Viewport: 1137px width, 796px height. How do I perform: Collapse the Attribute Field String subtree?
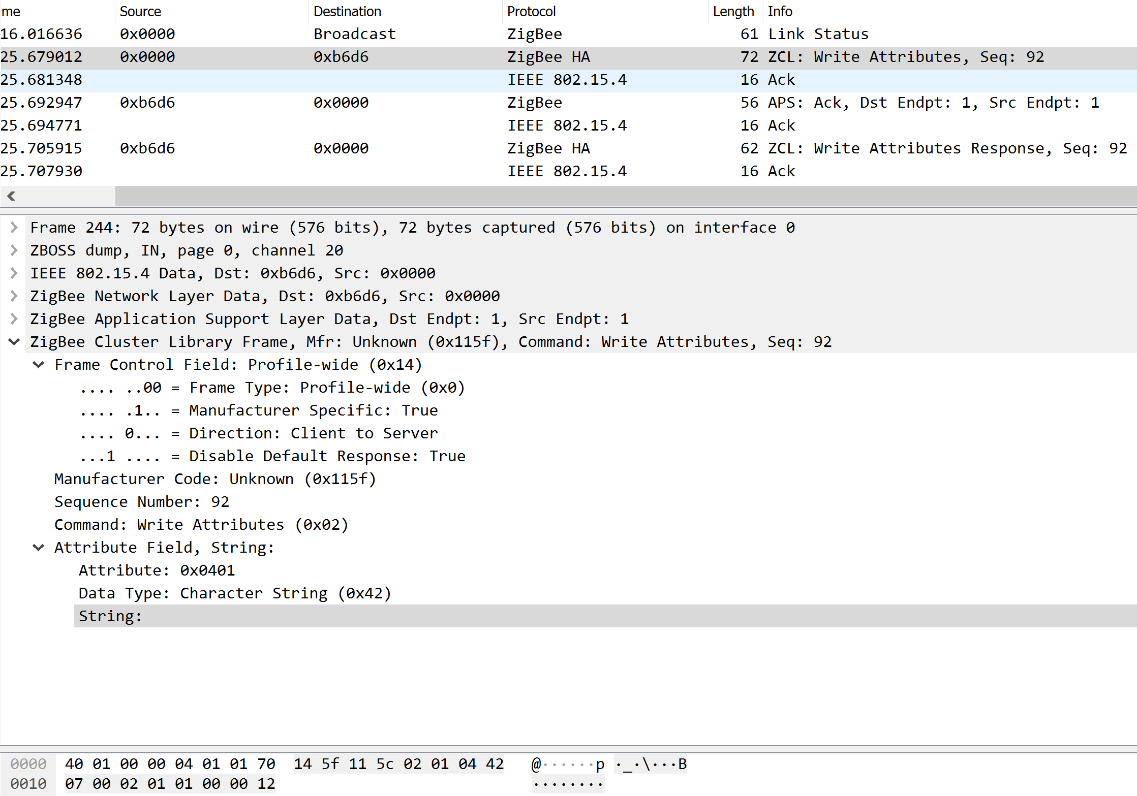(x=39, y=548)
